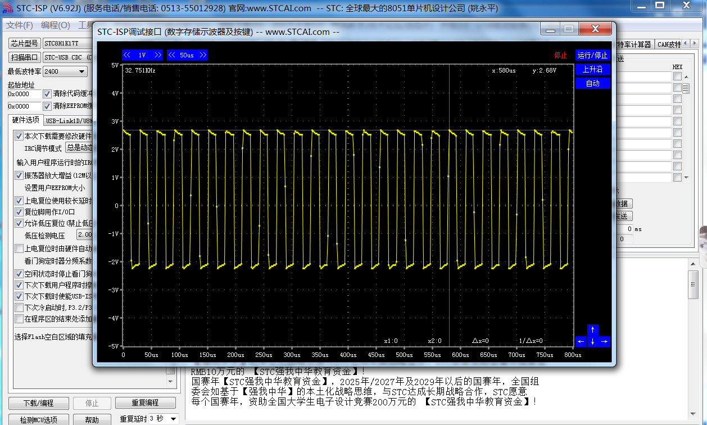Image resolution: width=707 pixels, height=425 pixels.
Task: Toggle the 复位脚用作I/O口 checkbox
Action: (x=19, y=212)
